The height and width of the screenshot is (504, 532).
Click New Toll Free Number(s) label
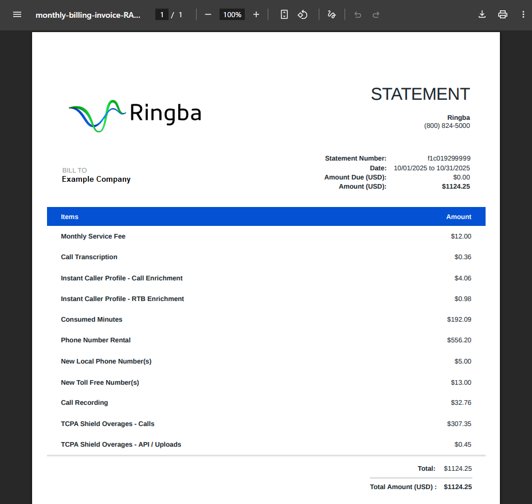point(100,382)
